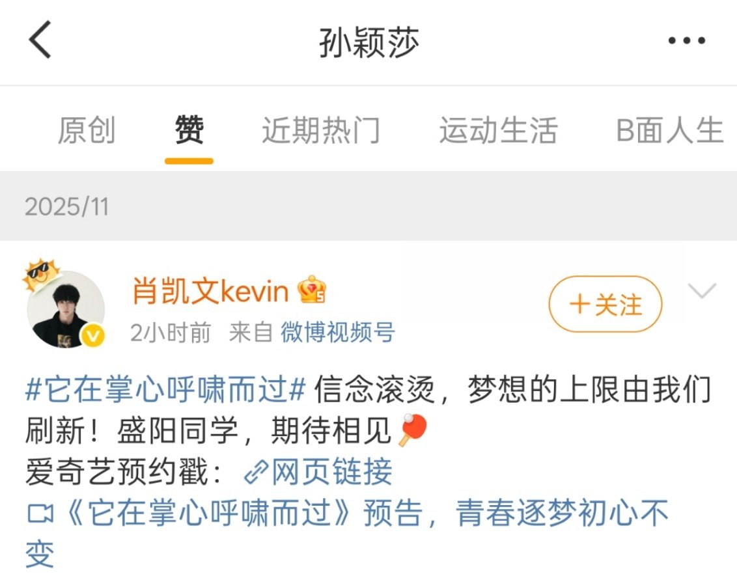Tap the crown membership badge icon
Viewport: 737px width, 578px height.
pos(312,290)
